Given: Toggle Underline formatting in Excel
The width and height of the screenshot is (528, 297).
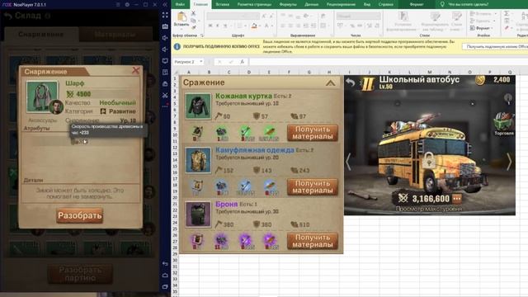Looking at the screenshot, I should point(225,26).
